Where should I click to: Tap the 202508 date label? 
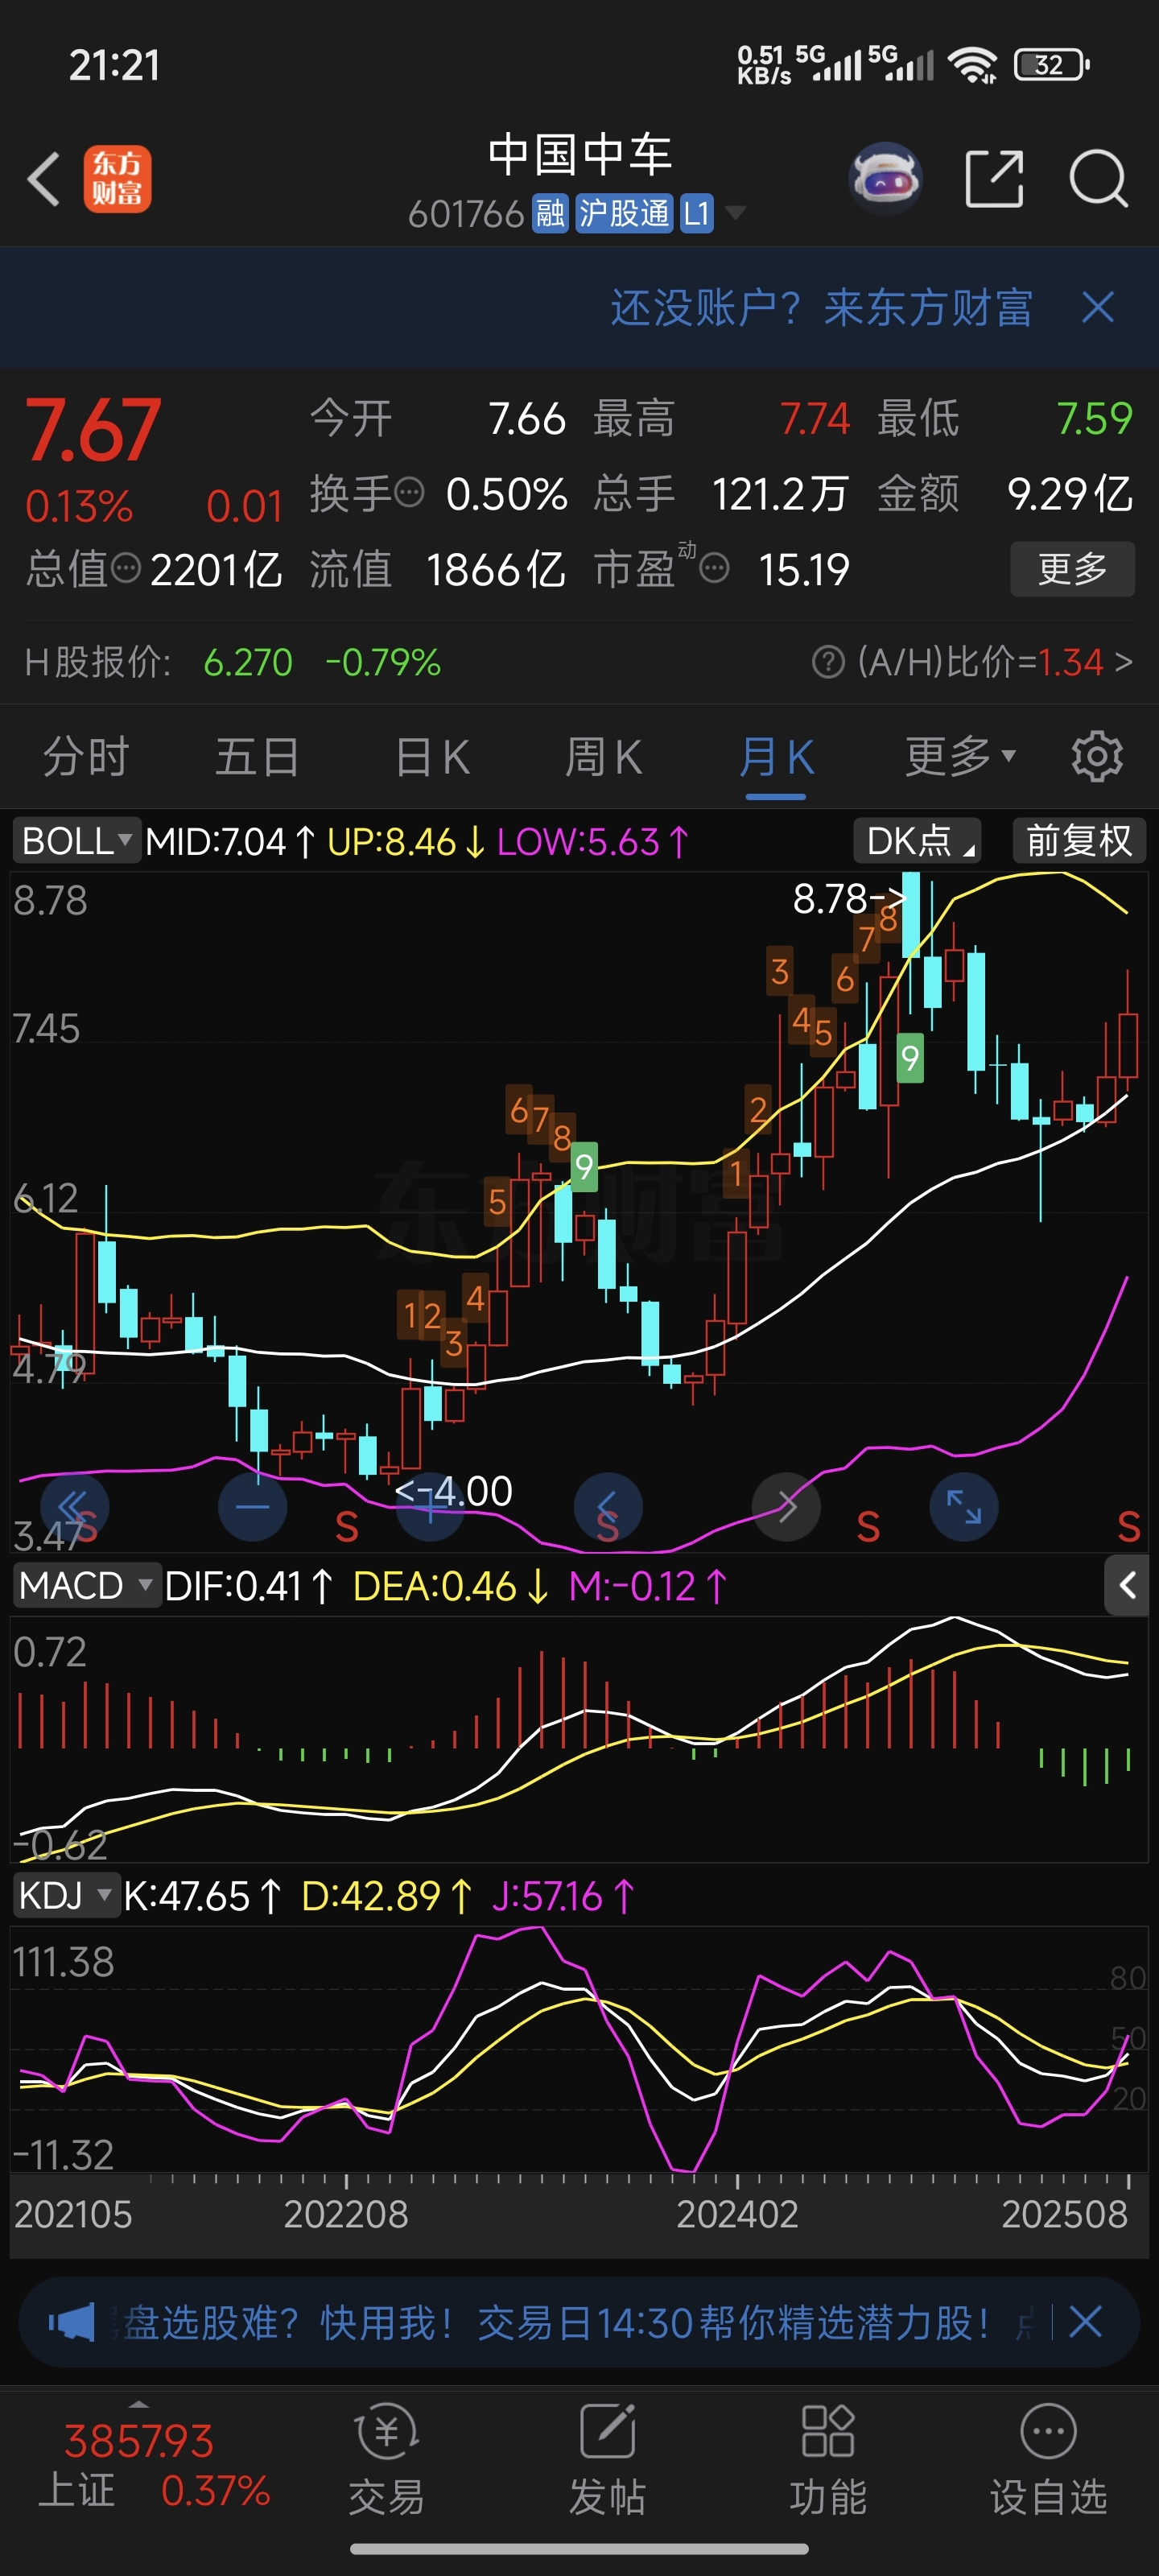coord(1064,2213)
